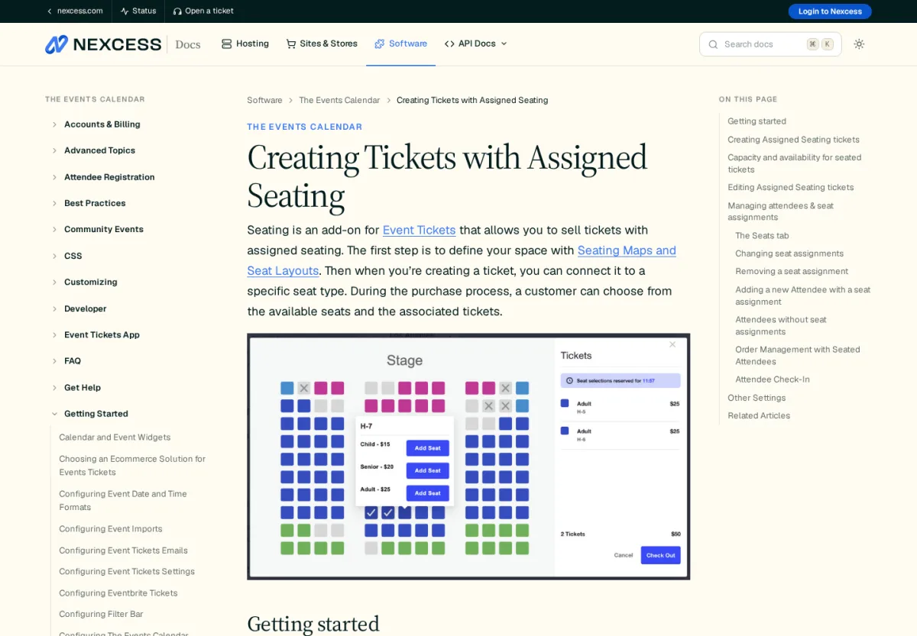This screenshot has height=636, width=917.
Task: Open the Sites & Stores menu
Action: (x=322, y=44)
